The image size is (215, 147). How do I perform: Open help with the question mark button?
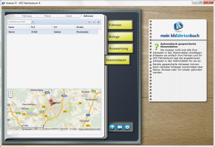(x=112, y=127)
